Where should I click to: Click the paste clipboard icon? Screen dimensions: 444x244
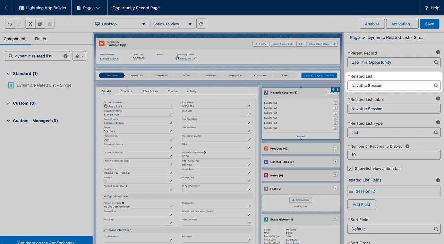click(50, 24)
